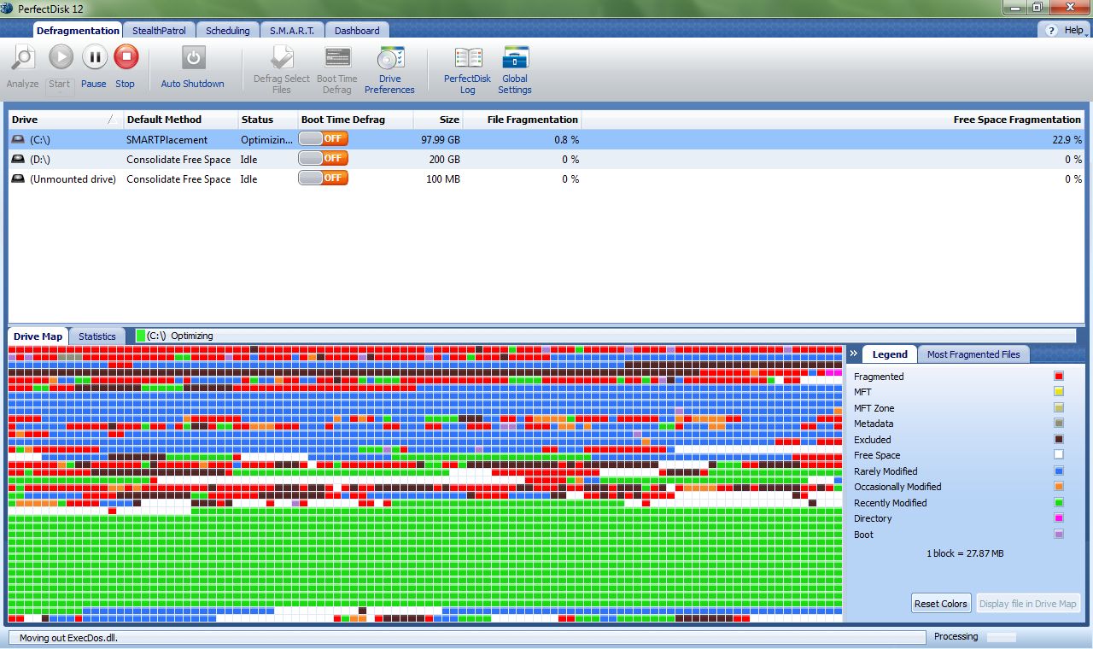1093x649 pixels.
Task: Click the Analyze magnifier icon
Action: click(23, 58)
